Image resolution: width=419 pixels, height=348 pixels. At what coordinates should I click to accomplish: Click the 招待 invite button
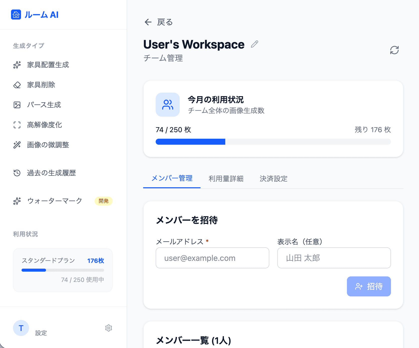click(369, 286)
